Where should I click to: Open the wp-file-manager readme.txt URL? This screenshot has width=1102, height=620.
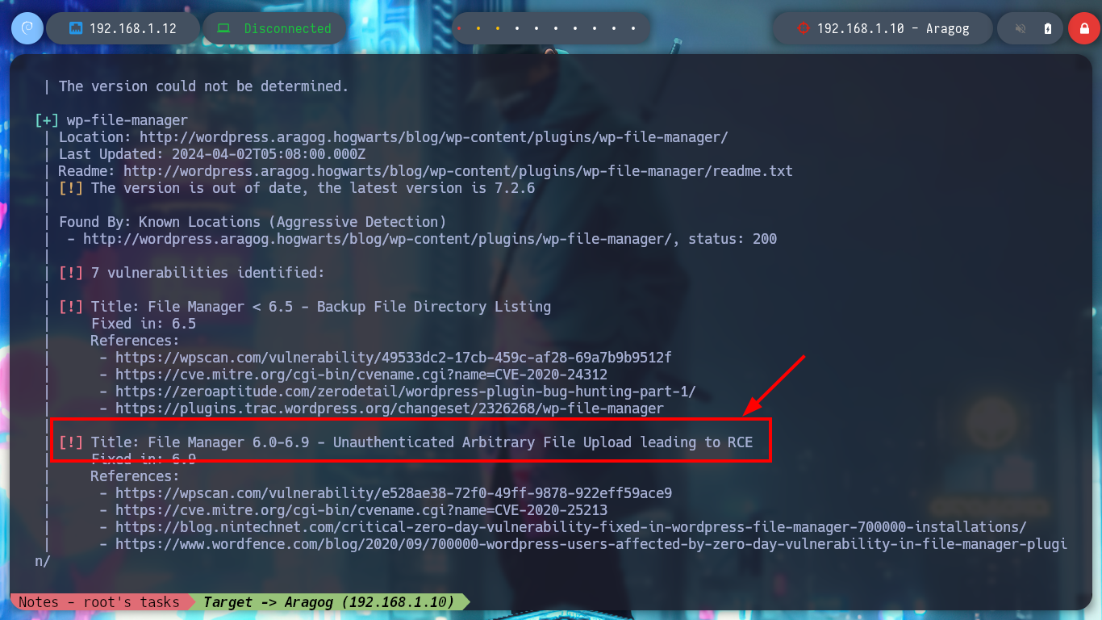(458, 171)
